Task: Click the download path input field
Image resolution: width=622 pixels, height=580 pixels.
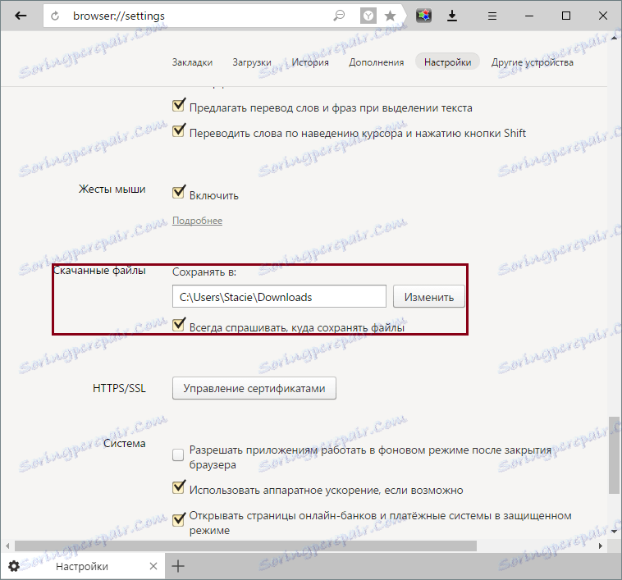Action: (279, 296)
